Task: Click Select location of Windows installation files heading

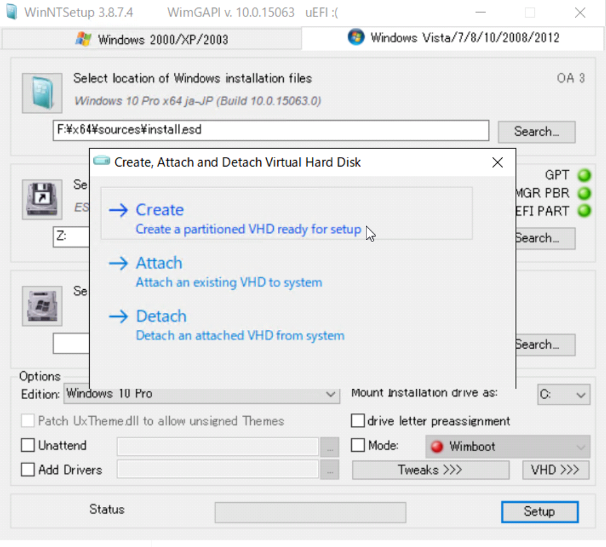Action: click(192, 78)
